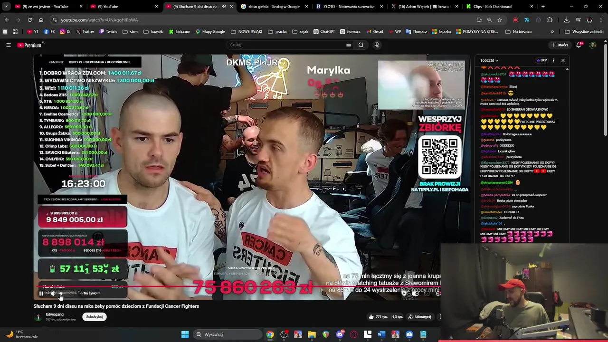The height and width of the screenshot is (342, 608).
Task: Click the chat scroll-up arrow
Action: click(x=567, y=69)
